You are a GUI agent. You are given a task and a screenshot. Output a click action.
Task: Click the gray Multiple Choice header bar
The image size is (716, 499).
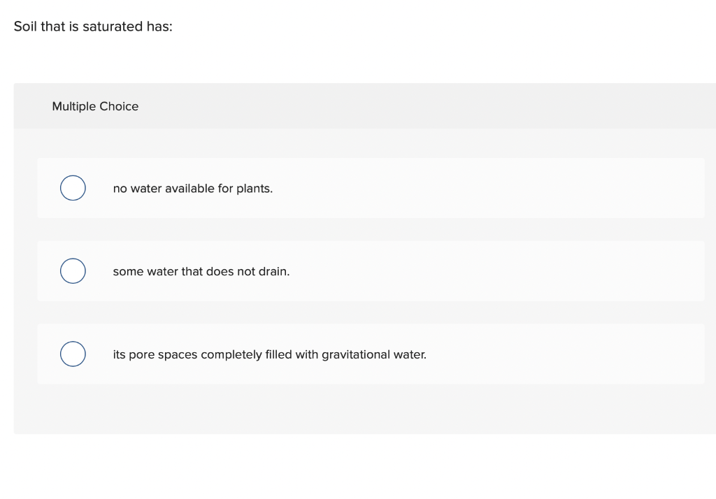420,106
